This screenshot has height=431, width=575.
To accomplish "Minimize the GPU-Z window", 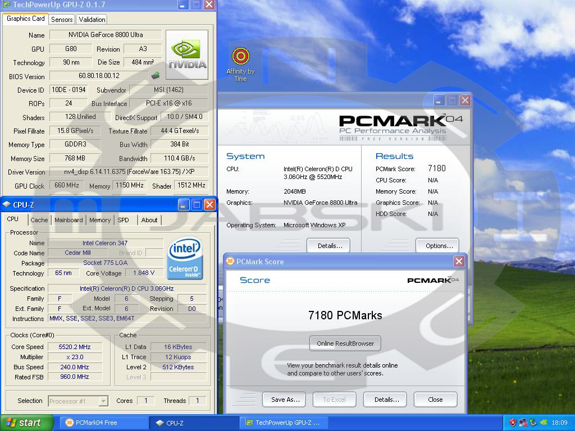I will (183, 4).
